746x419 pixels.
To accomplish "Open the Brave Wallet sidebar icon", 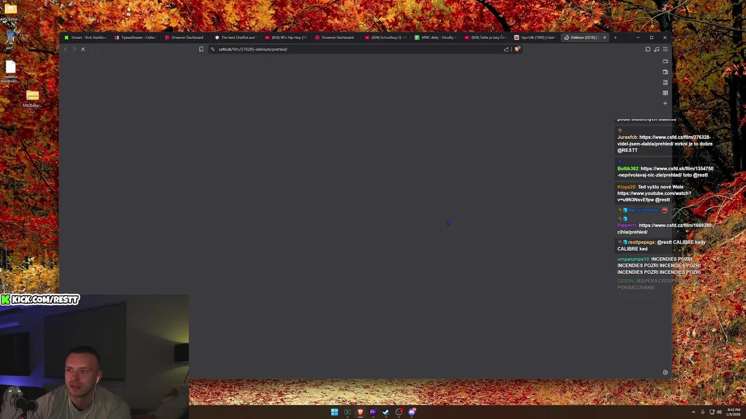I will tap(665, 72).
